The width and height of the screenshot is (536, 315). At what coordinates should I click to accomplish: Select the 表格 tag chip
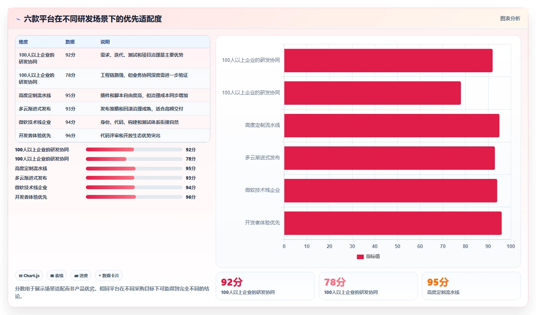click(57, 276)
